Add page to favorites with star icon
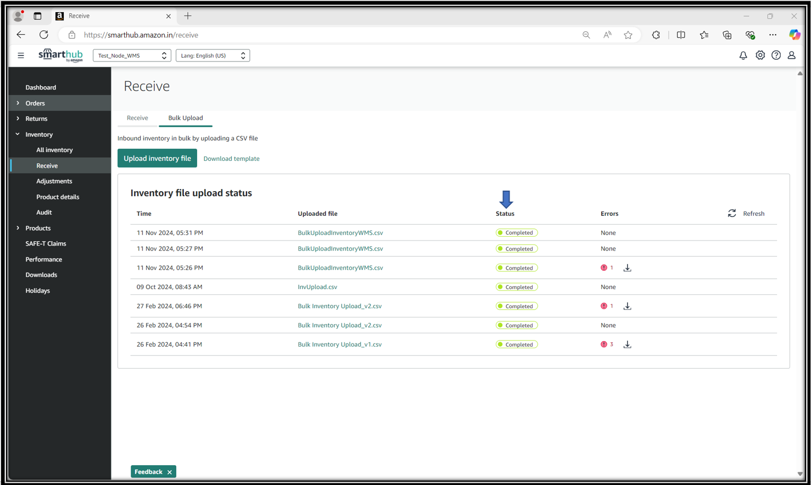Screen dimensions: 811x485 tap(628, 35)
